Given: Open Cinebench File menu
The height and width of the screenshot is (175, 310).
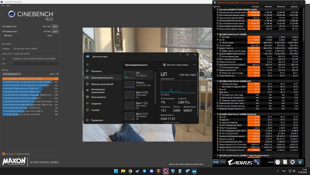Looking at the screenshot, I should pyautogui.click(x=2, y=6).
